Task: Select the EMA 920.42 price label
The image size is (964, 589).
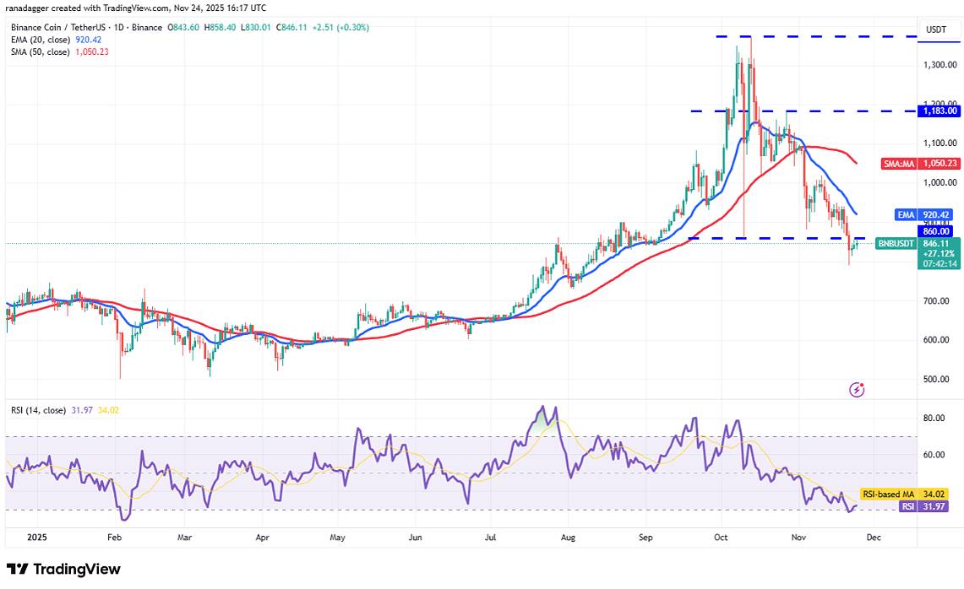Action: [x=937, y=215]
